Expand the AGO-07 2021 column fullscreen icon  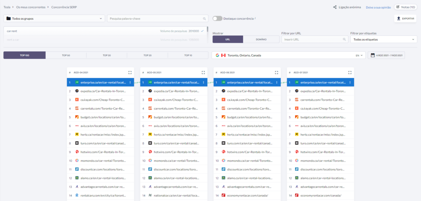click(x=350, y=72)
